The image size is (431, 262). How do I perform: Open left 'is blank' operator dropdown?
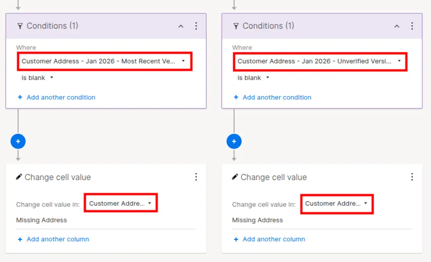tap(37, 78)
